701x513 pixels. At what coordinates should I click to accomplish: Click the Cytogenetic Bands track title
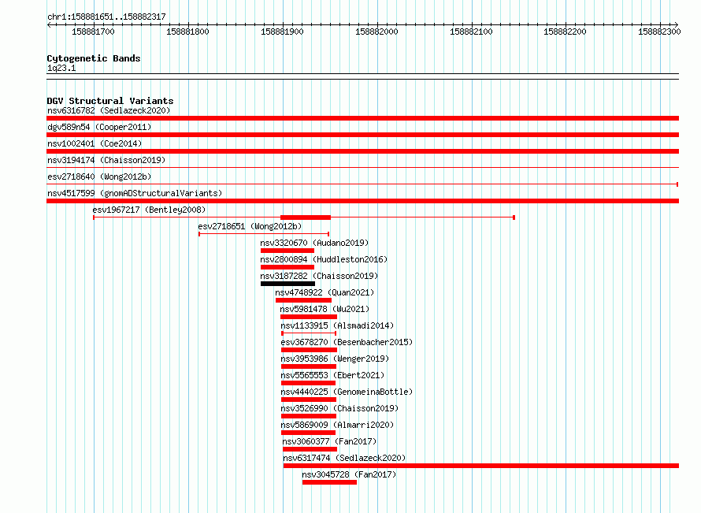(94, 58)
